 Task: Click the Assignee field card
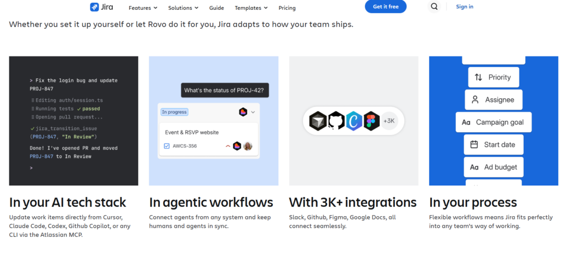tap(494, 100)
